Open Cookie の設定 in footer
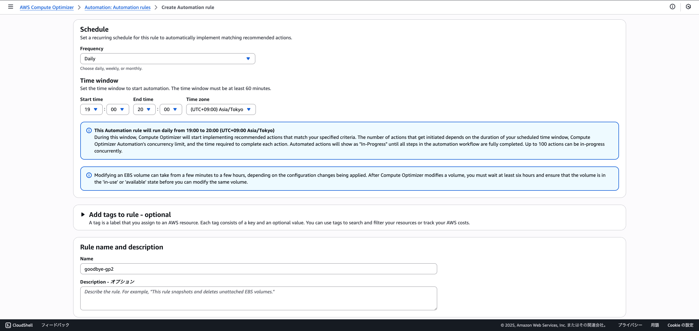Image resolution: width=699 pixels, height=331 pixels. [680, 325]
